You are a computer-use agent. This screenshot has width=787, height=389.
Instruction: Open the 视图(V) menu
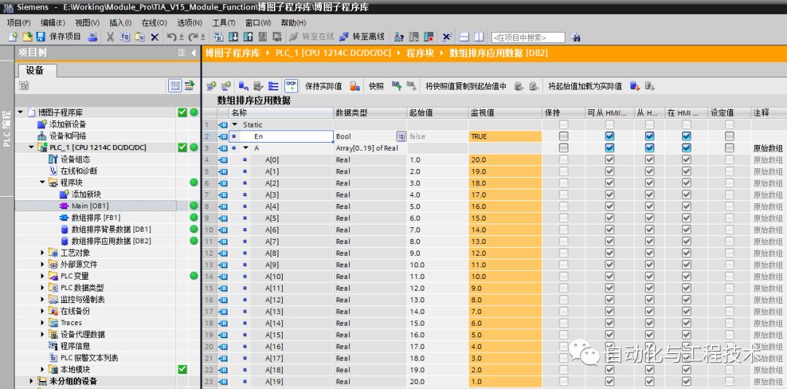87,23
